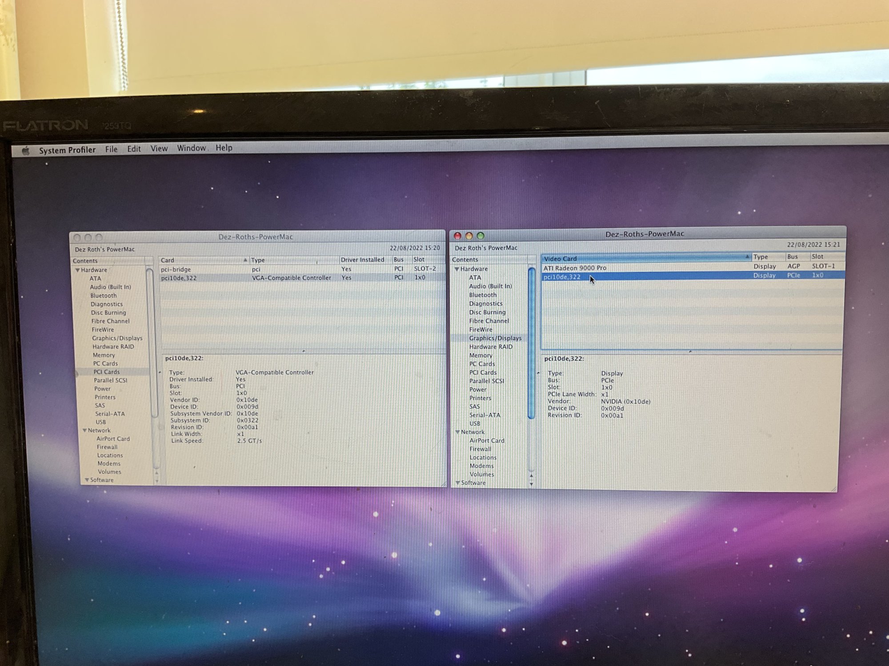Screen dimensions: 889x666
Task: Select Memory in right window sidebar
Action: point(481,356)
